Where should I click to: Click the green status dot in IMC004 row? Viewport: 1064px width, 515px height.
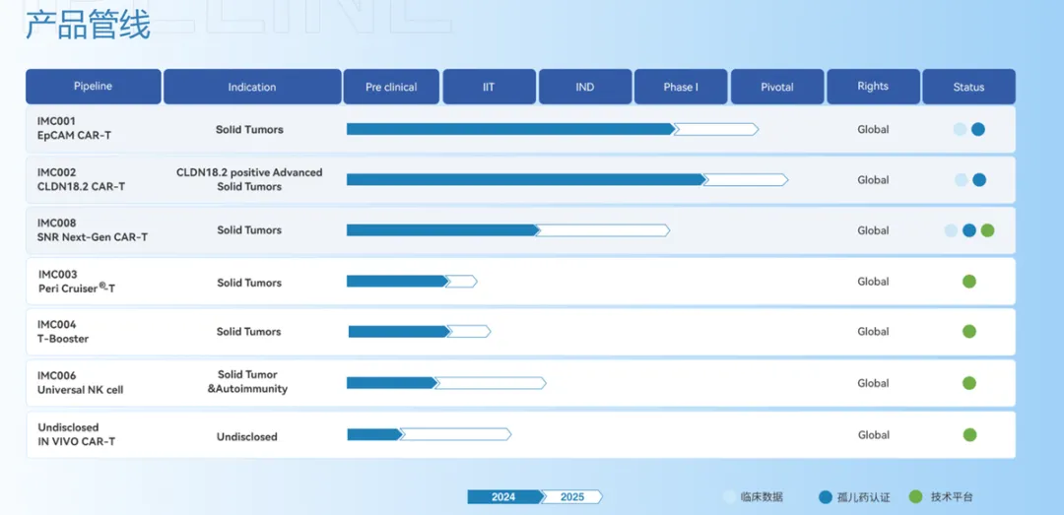[x=968, y=332]
